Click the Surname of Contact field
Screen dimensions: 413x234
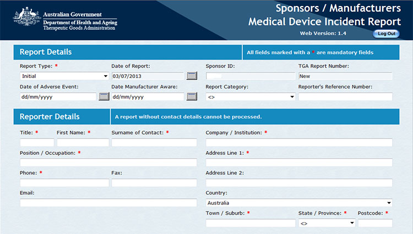[154, 142]
